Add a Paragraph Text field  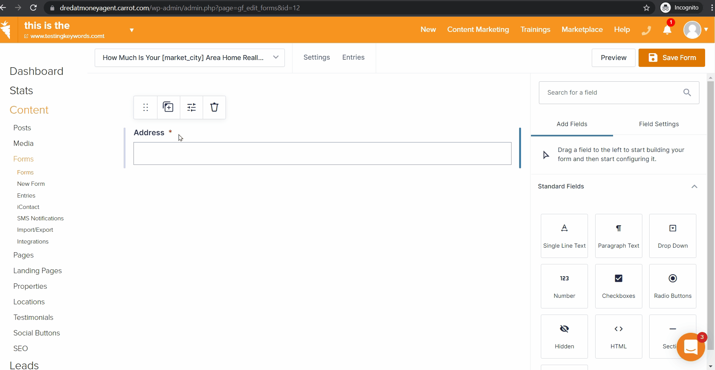point(618,236)
